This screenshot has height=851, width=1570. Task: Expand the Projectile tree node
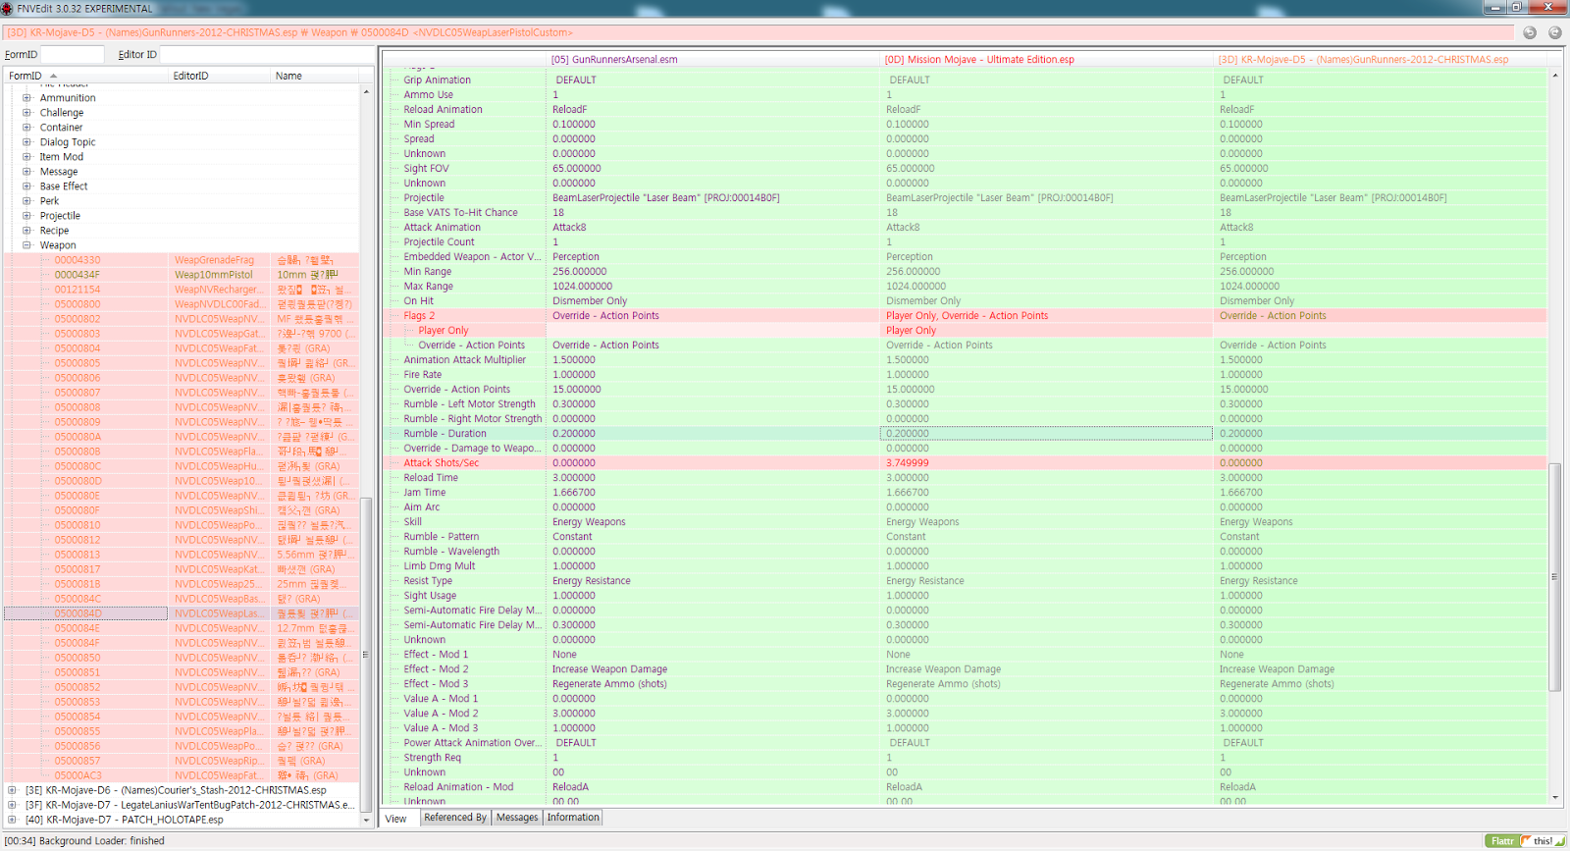tap(26, 216)
